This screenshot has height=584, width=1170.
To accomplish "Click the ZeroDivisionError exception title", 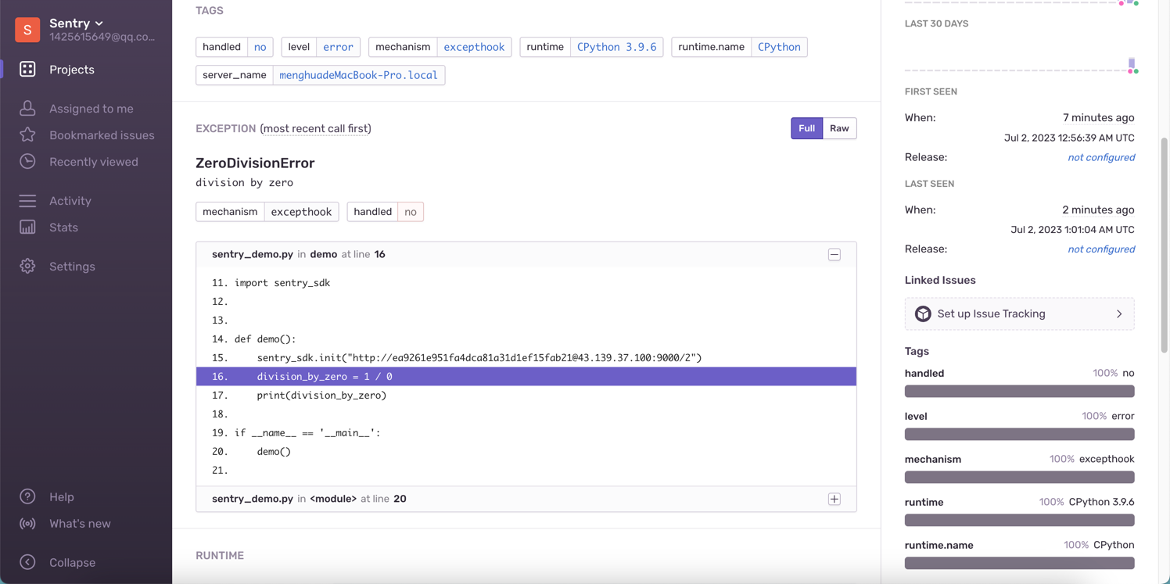I will click(255, 163).
